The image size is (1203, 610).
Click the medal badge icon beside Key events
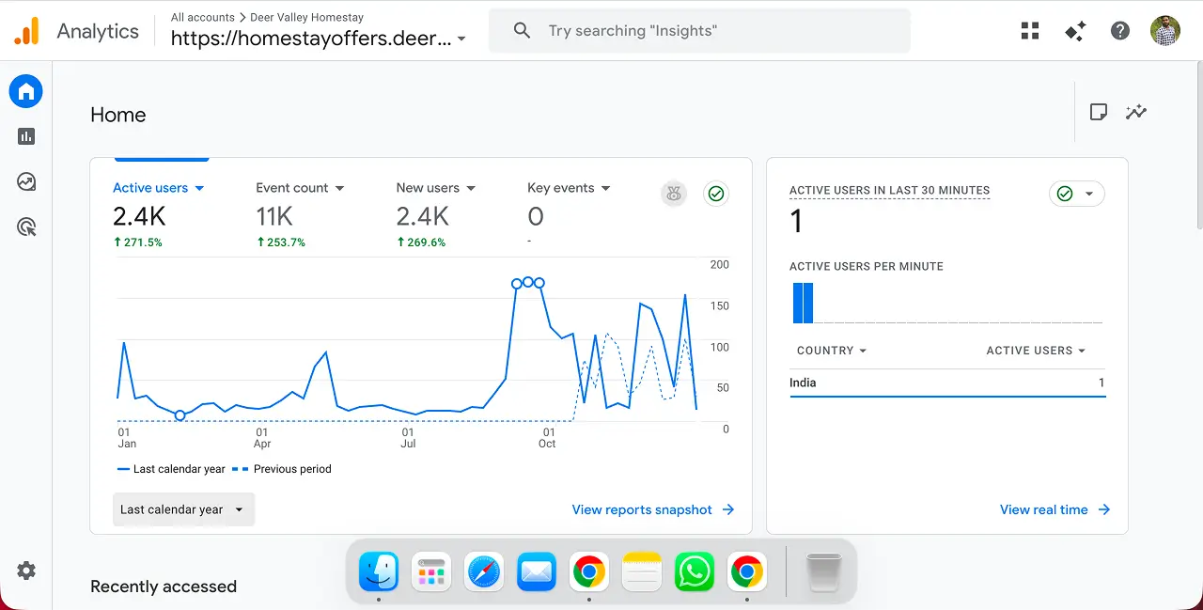tap(673, 194)
